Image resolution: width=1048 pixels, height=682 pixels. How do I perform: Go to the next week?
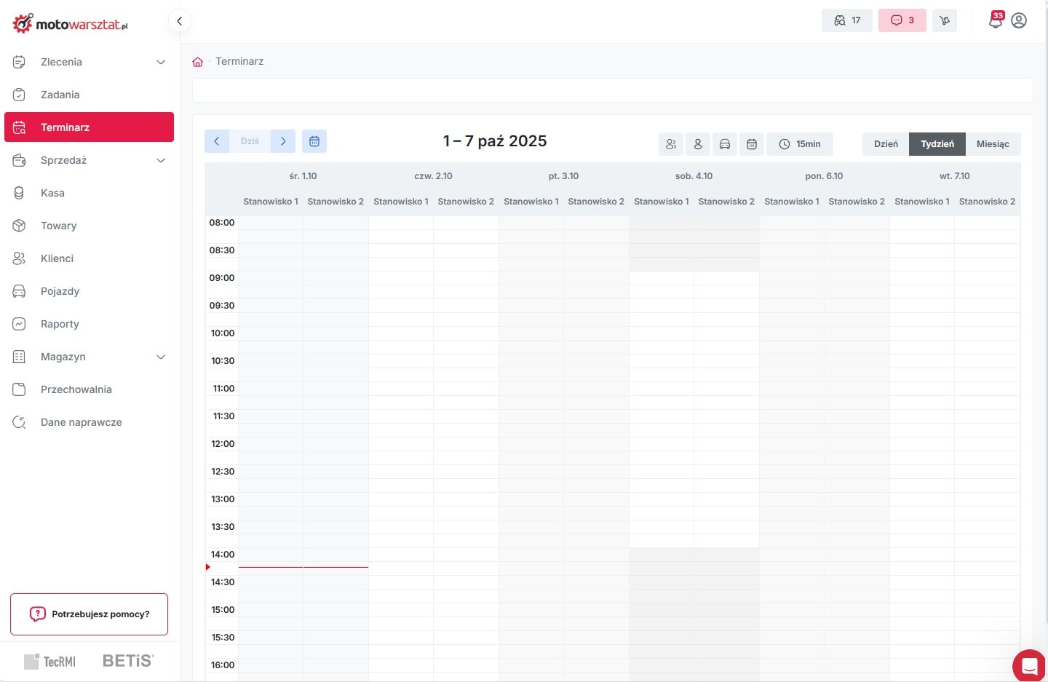[x=283, y=141]
